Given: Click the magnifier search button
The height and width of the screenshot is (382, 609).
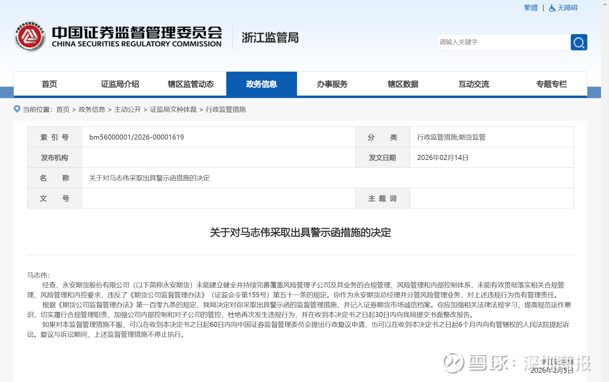Looking at the screenshot, I should [x=579, y=42].
